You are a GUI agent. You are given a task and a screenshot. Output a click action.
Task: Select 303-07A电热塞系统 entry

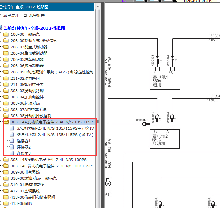tap(29, 110)
